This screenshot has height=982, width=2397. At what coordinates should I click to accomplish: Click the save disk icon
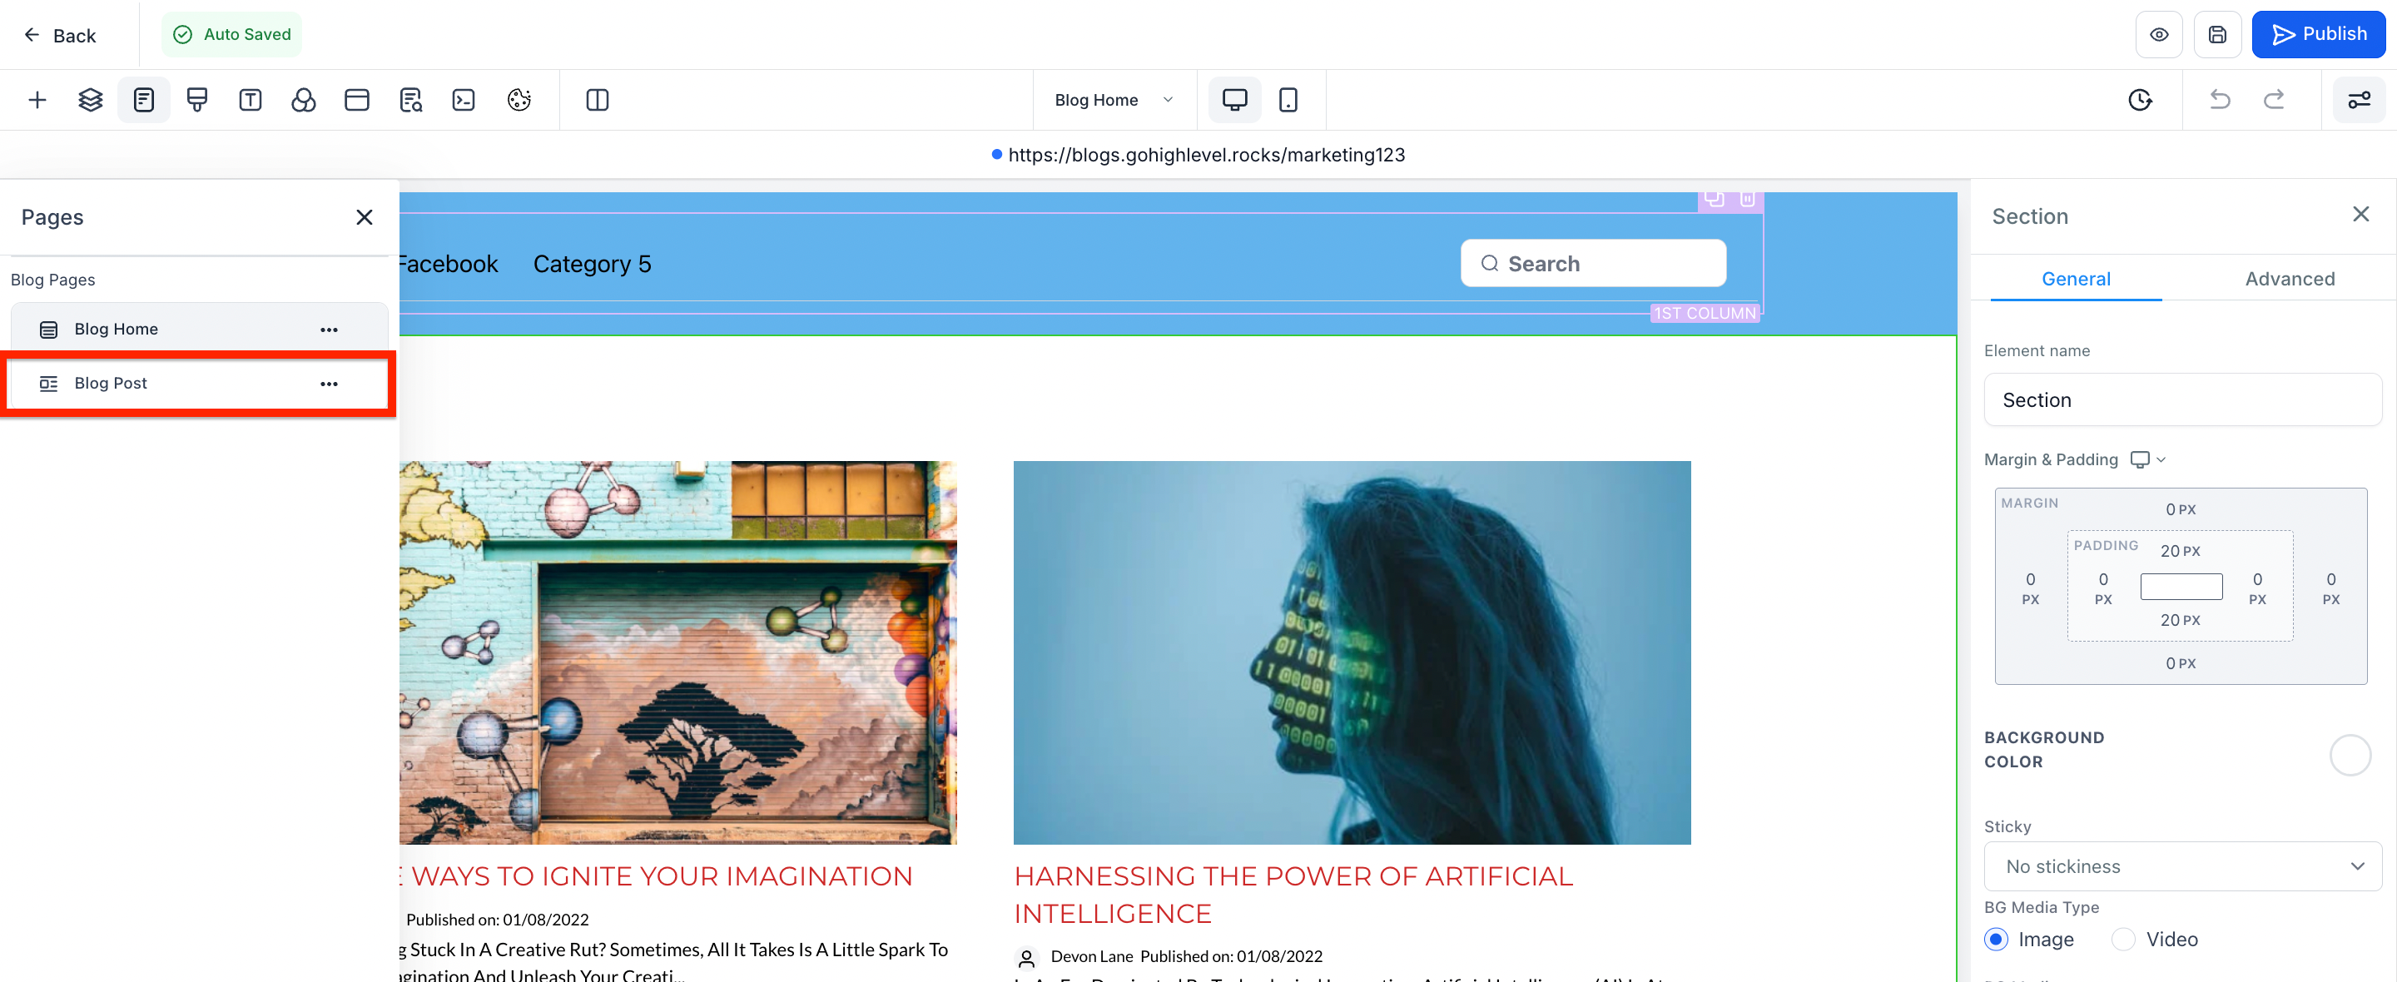[2217, 34]
